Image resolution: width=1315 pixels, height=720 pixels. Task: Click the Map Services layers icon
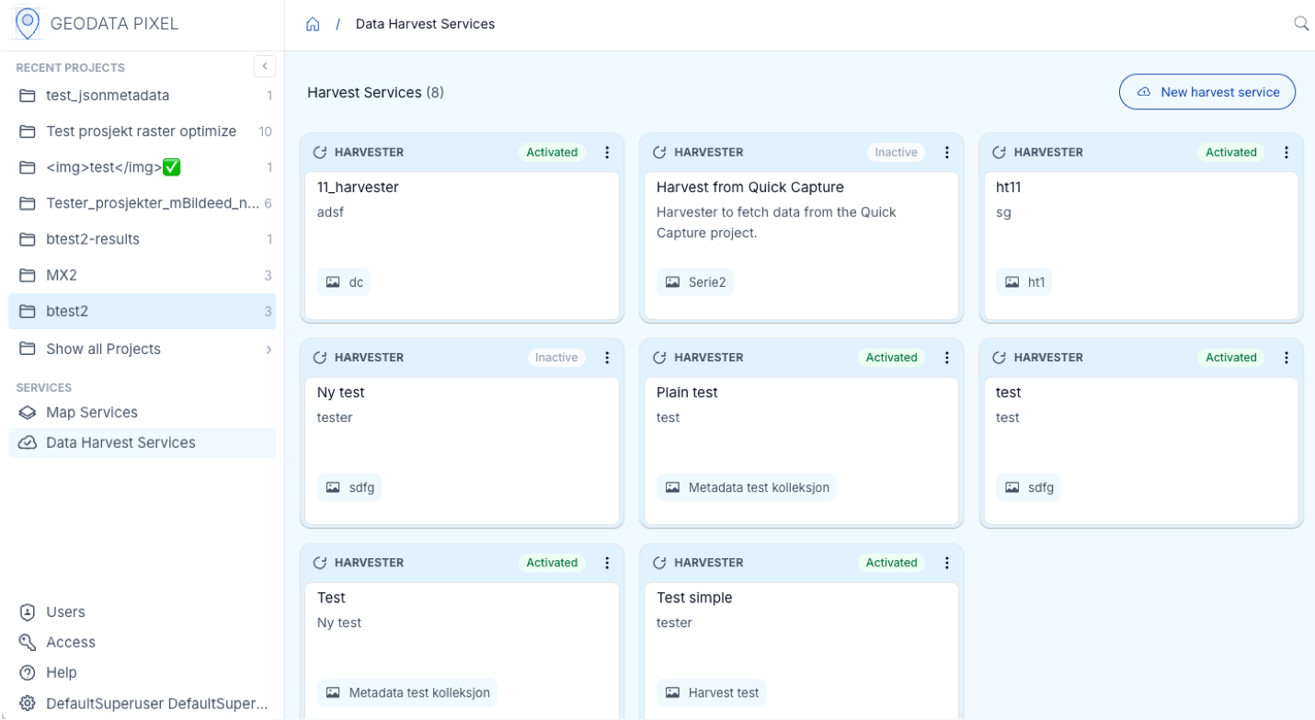tap(28, 413)
